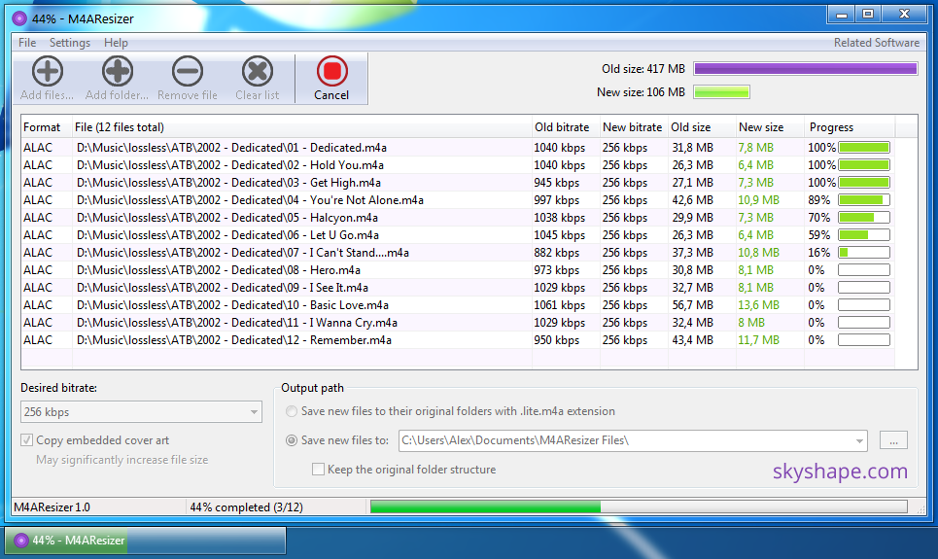This screenshot has height=559, width=938.
Task: Open the File menu
Action: (x=27, y=43)
